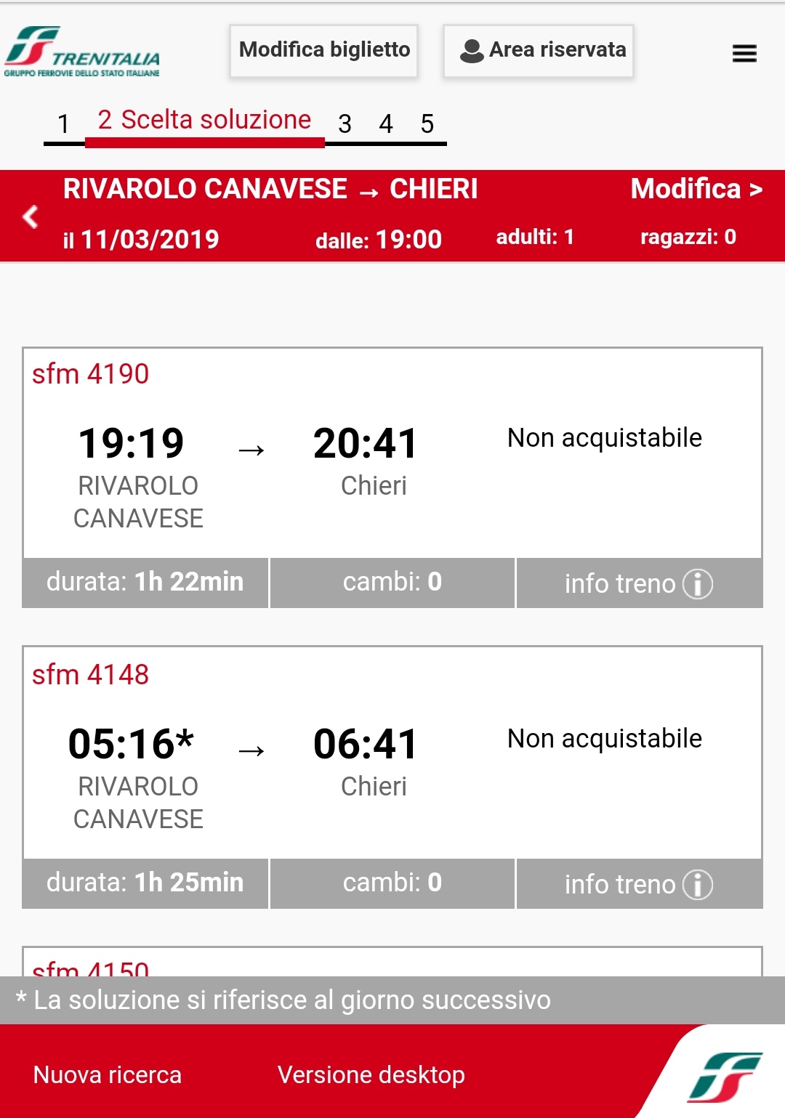Viewport: 785px width, 1118px height.
Task: Start a Nuova ricerca
Action: (x=108, y=1074)
